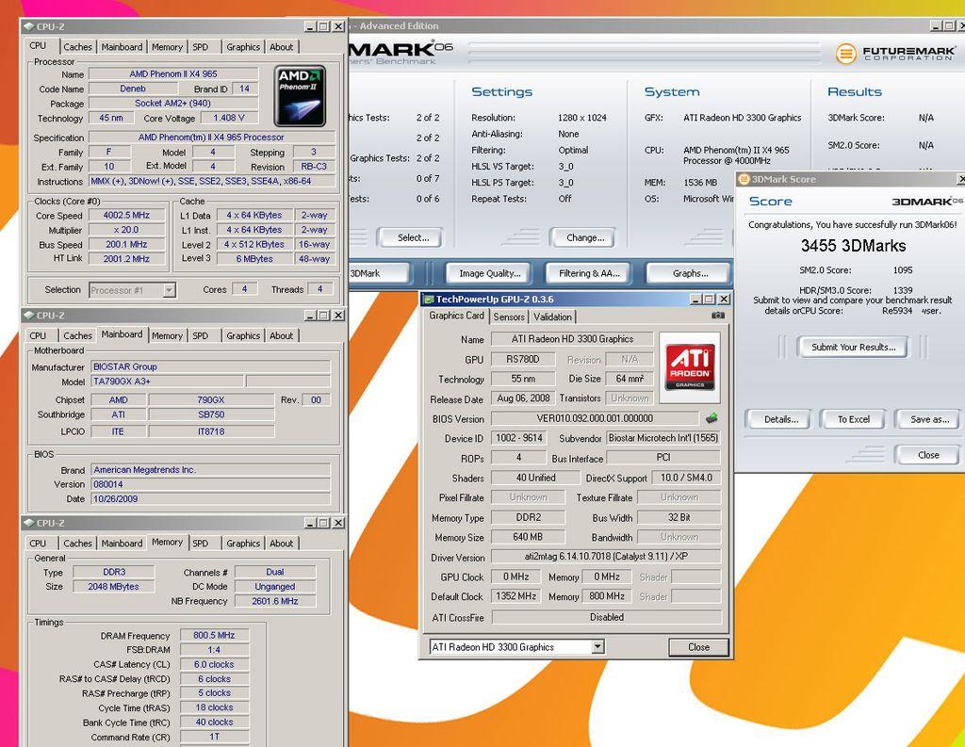Click the Core Voltage value 1.408 V
The width and height of the screenshot is (965, 747).
coord(229,118)
